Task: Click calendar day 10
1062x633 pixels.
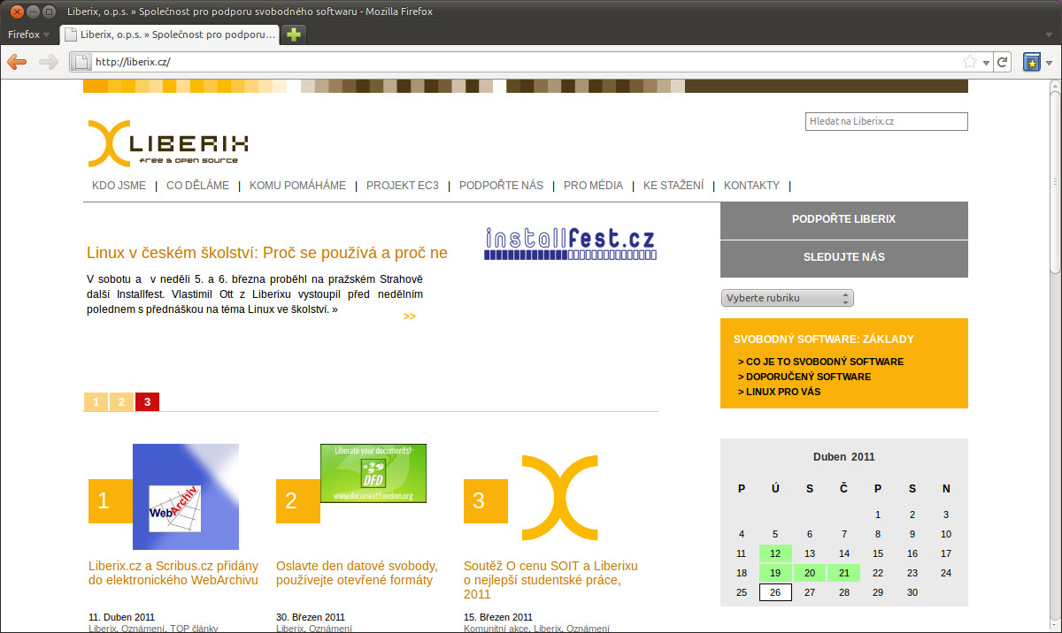Action: 946,534
